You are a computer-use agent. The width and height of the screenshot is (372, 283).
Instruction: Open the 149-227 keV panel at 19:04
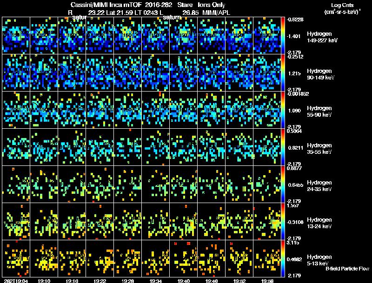point(16,36)
